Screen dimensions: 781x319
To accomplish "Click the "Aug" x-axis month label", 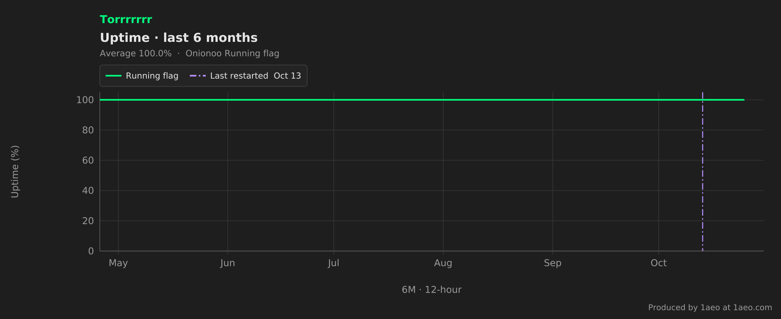I will point(443,263).
